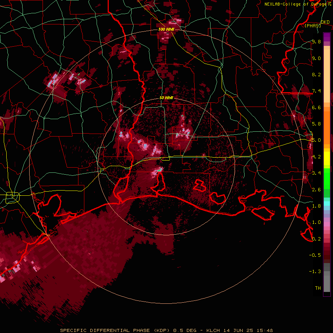Screen dimensions: 333x333
Task: Click the -1.3 value on color scale
Action: pos(315,272)
